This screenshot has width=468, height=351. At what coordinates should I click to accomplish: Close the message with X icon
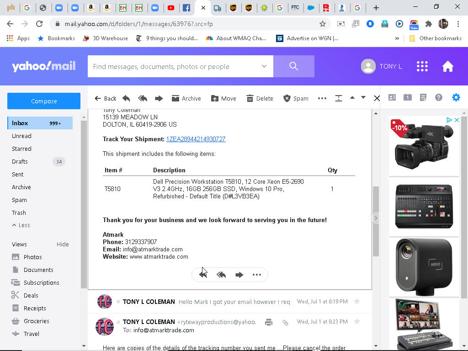(377, 98)
